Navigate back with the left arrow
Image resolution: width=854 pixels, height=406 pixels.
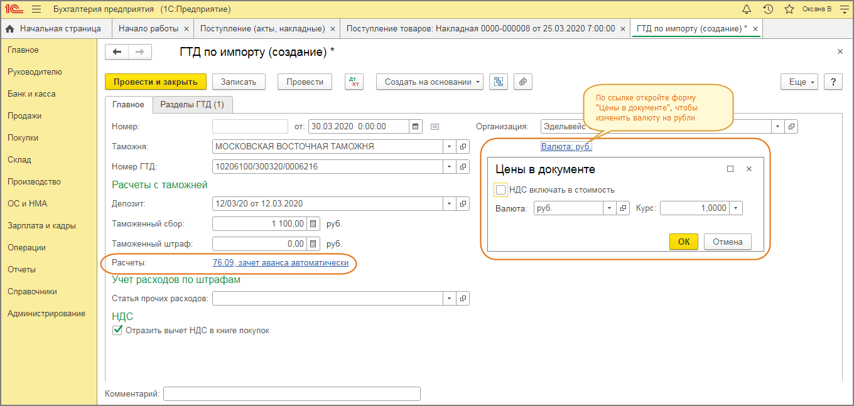click(x=117, y=52)
